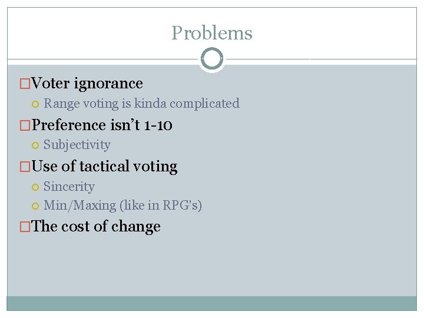Click the Voter ignorance heading text
This screenshot has height=318, width=424.
click(87, 84)
